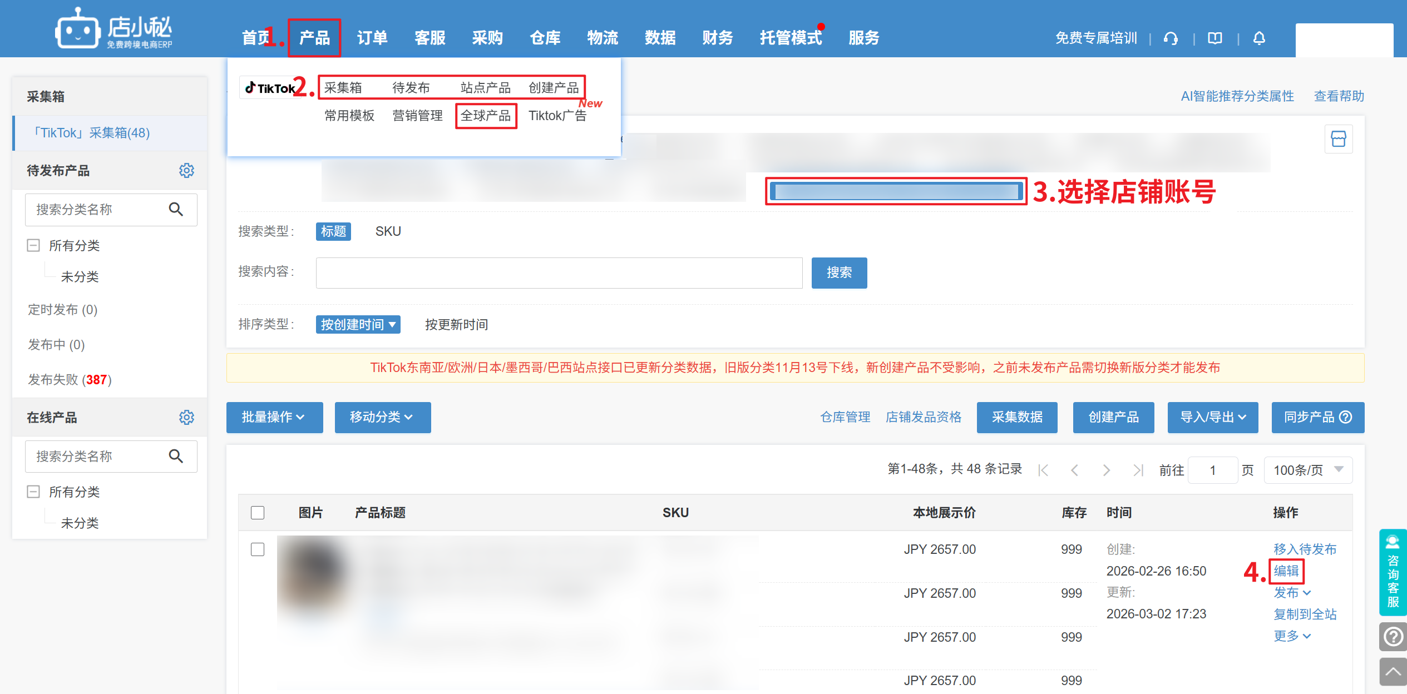Select 全球产品 in TikTok submenu
1407x694 pixels.
tap(486, 116)
